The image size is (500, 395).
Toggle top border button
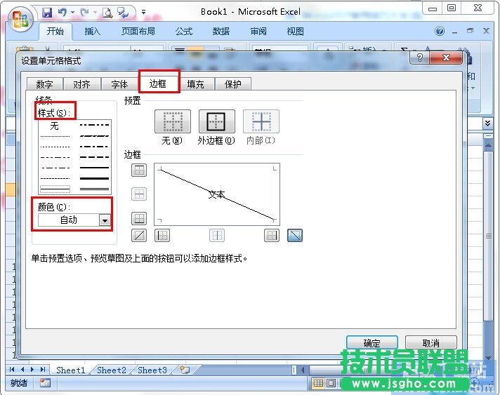[x=139, y=170]
